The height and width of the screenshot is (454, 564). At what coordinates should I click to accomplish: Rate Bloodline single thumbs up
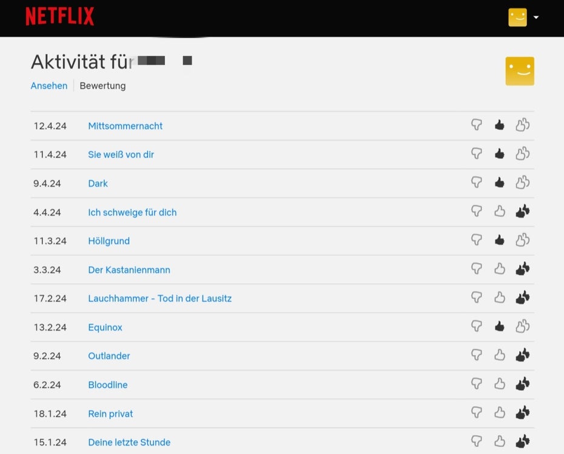pos(499,384)
